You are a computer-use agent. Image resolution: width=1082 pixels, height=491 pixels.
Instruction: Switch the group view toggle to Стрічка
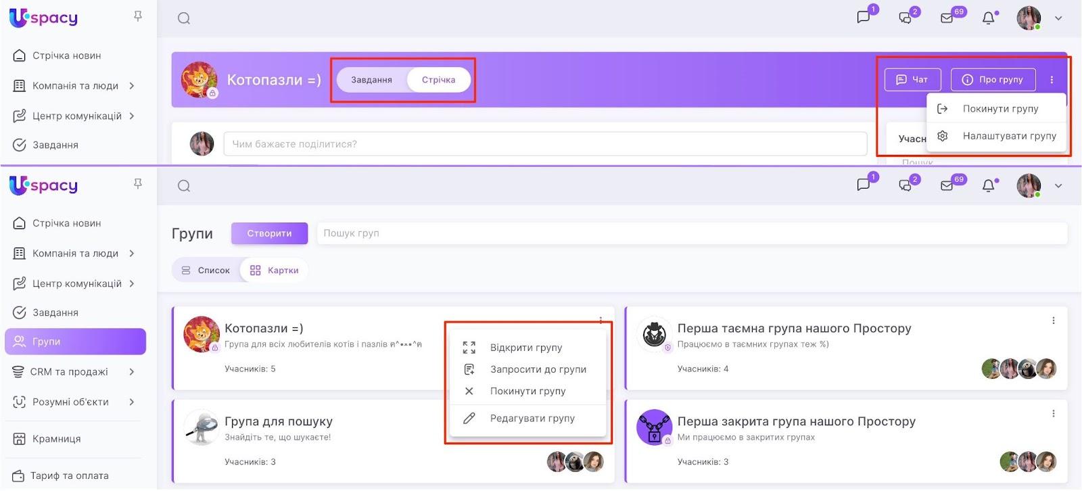click(x=439, y=80)
